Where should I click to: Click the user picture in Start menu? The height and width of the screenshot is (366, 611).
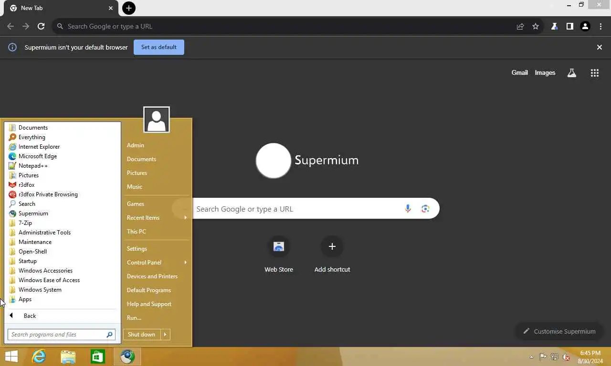coord(157,120)
